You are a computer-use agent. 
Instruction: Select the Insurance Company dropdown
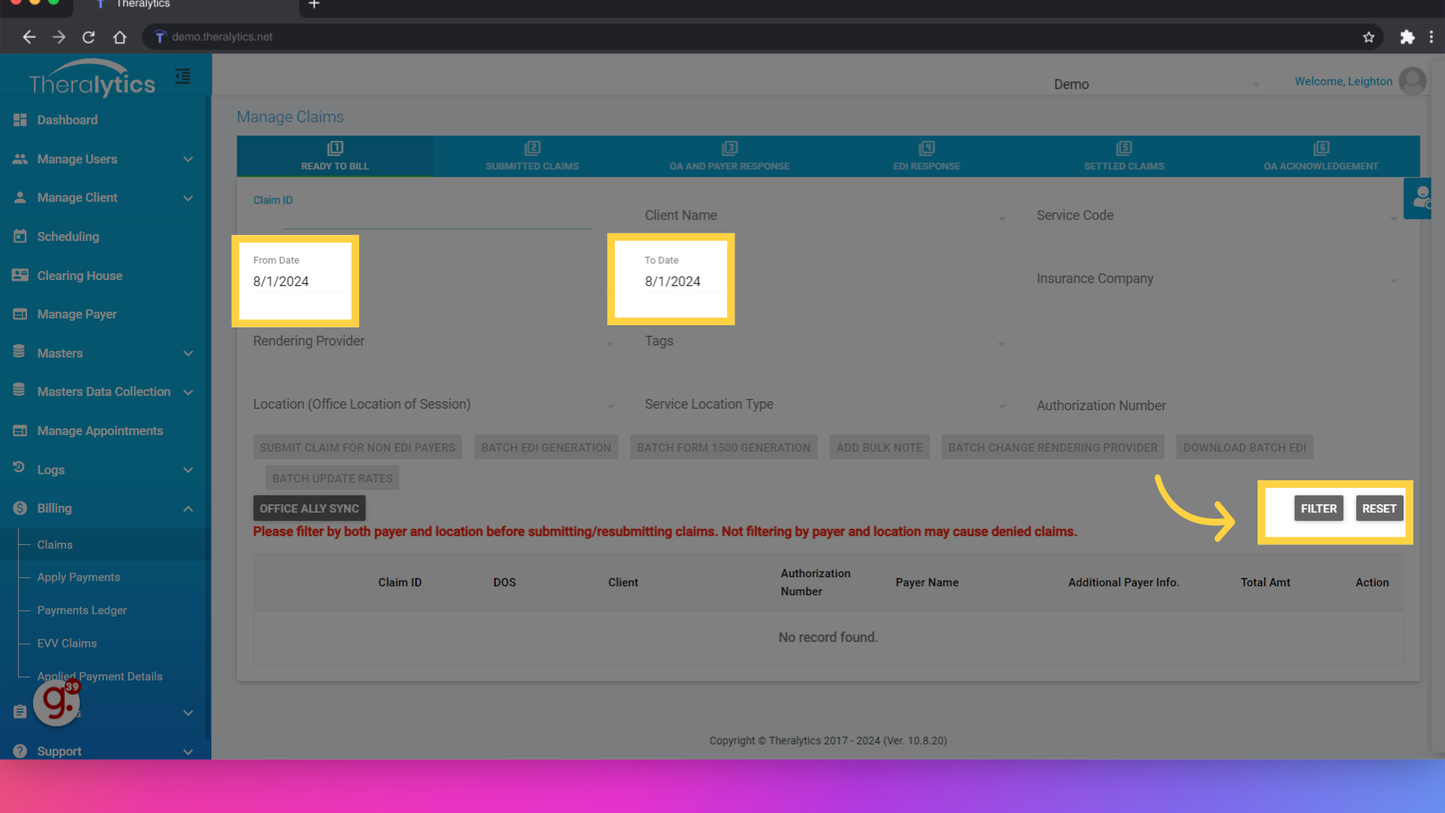(x=1215, y=278)
